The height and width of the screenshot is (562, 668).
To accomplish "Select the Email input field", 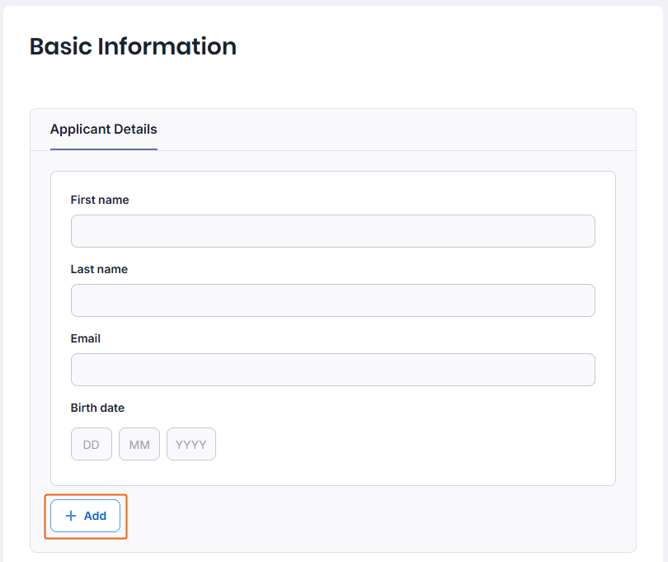I will (x=332, y=370).
